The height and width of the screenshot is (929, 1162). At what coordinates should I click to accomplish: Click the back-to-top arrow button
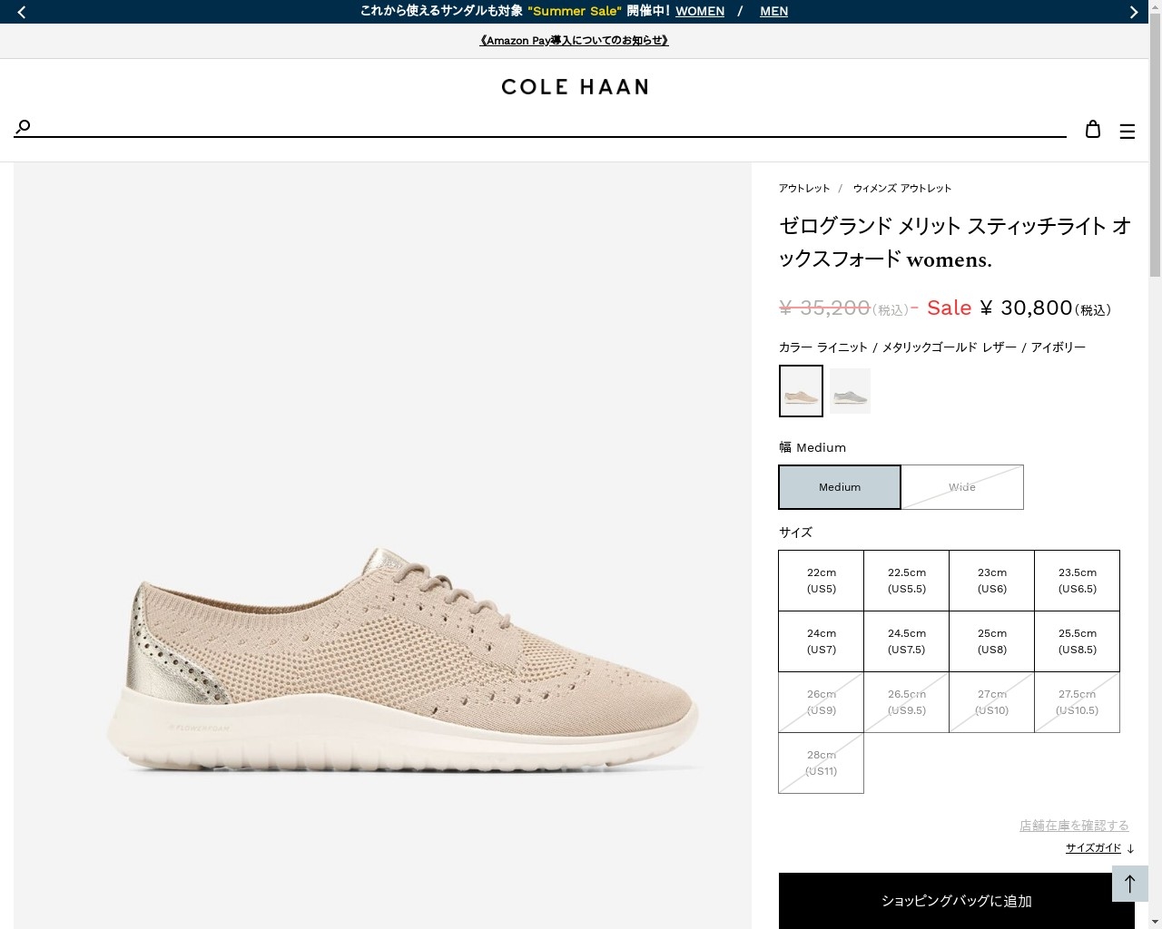pos(1130,884)
